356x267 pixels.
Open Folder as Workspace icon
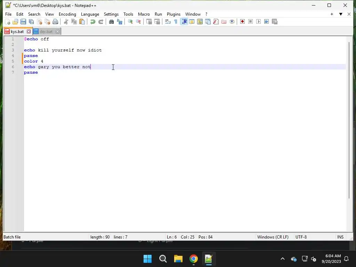(x=224, y=22)
